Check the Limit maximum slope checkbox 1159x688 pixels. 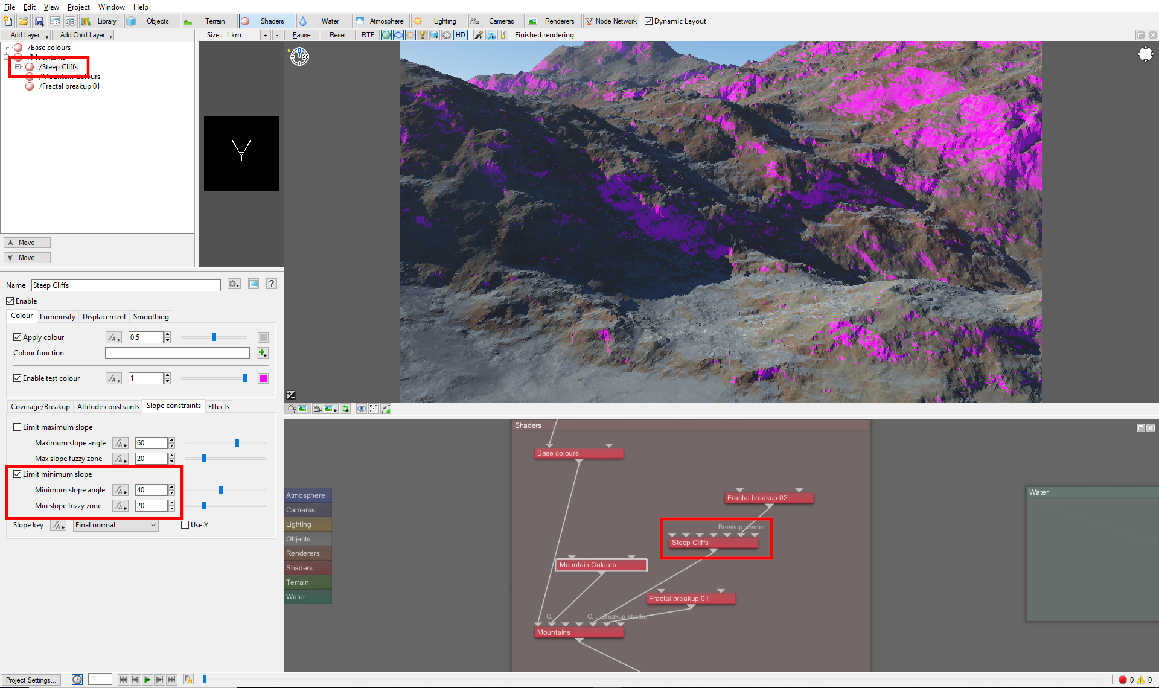pyautogui.click(x=18, y=427)
